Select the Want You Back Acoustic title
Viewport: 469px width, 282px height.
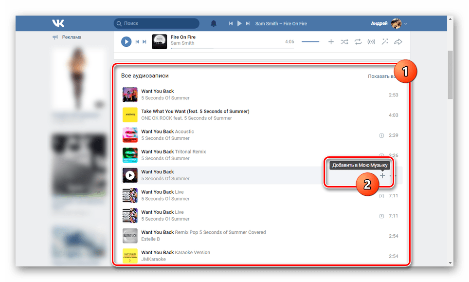[x=167, y=132]
